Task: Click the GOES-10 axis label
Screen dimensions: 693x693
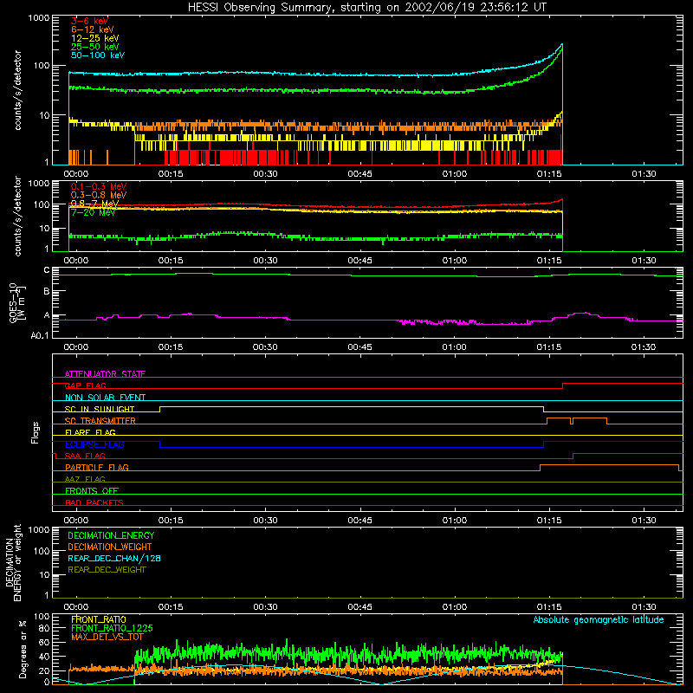Action: click(x=17, y=302)
